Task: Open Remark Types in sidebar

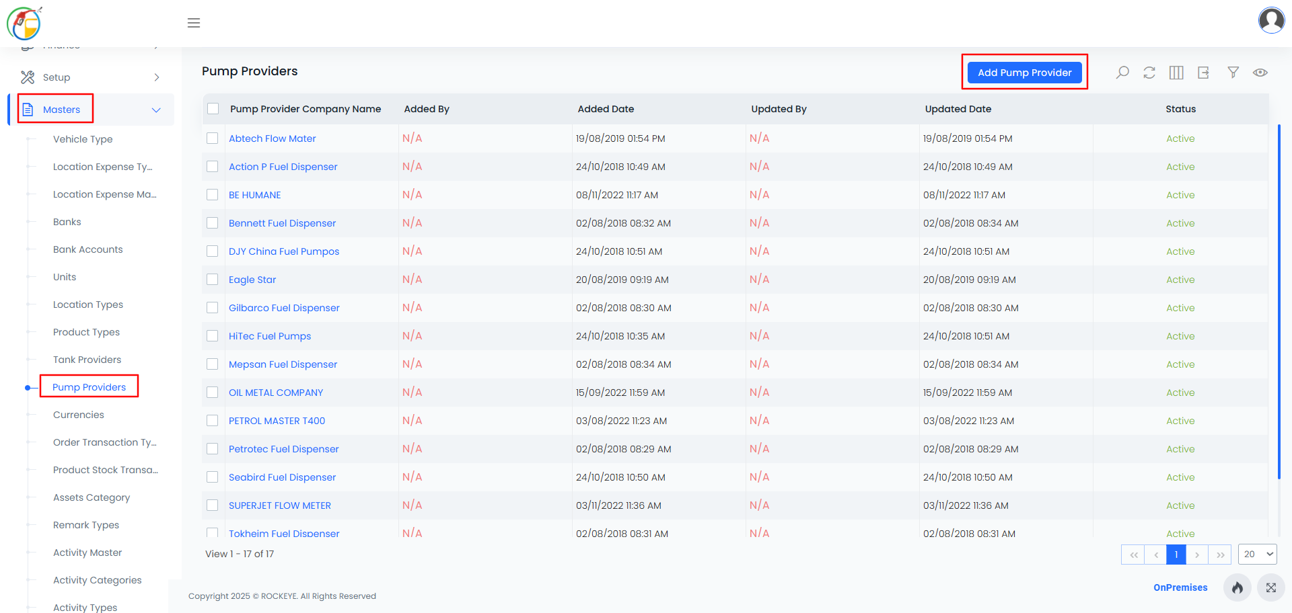Action: click(x=86, y=525)
